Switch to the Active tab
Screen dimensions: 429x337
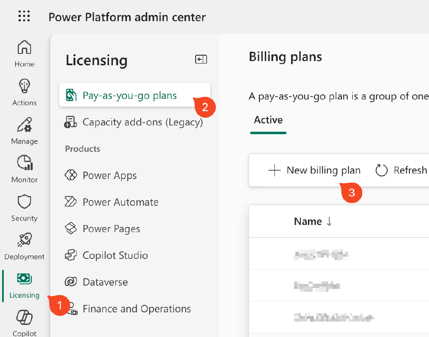coord(268,120)
